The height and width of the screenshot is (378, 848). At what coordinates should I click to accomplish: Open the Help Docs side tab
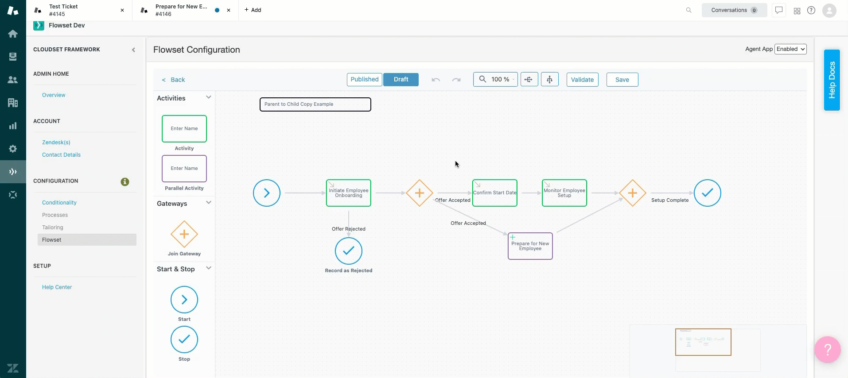(x=832, y=80)
